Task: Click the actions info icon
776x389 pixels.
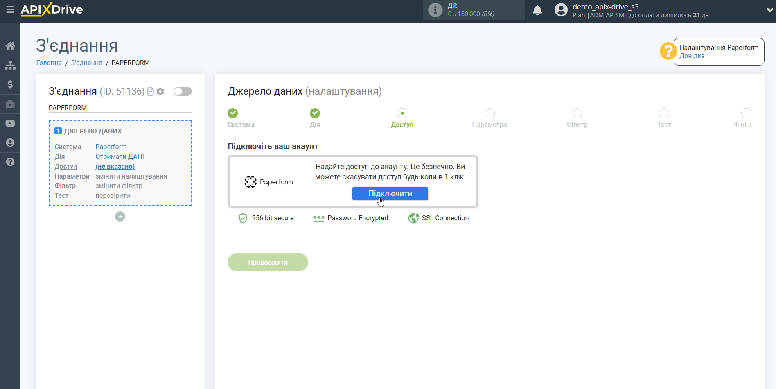Action: coord(435,10)
